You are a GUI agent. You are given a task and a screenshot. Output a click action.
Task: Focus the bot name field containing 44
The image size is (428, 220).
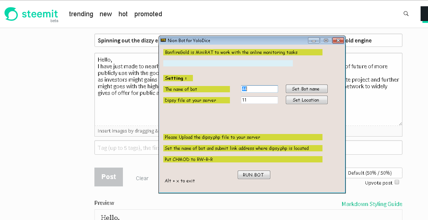pyautogui.click(x=260, y=89)
